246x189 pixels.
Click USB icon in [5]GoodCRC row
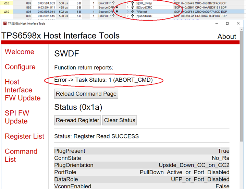[133, 8]
